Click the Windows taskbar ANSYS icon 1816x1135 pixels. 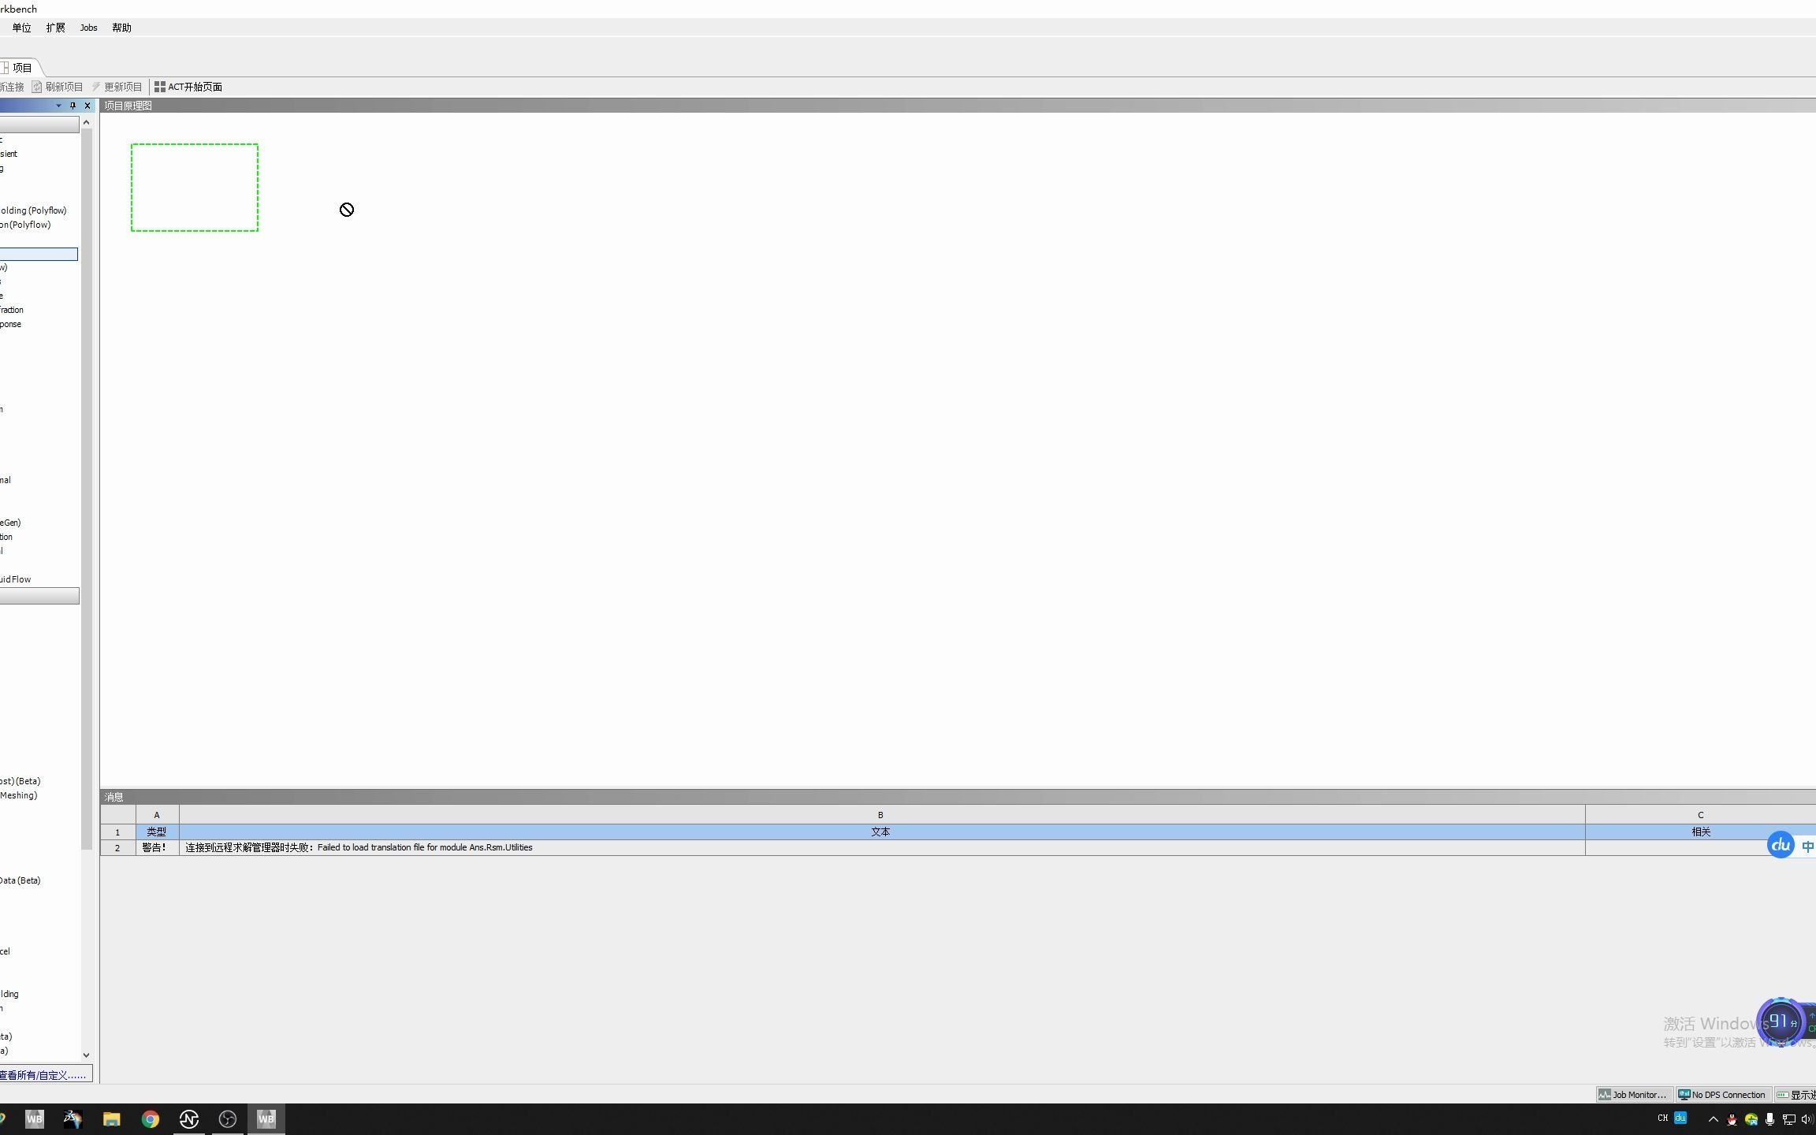(35, 1119)
